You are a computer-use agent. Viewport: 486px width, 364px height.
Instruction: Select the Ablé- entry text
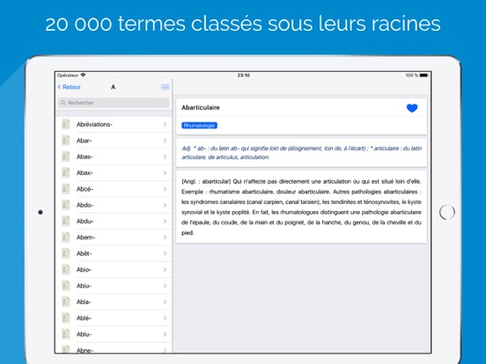[x=84, y=318]
